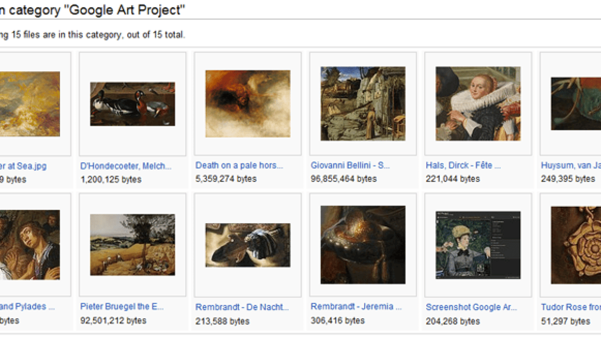
Task: Click the '204,268 bytes' file size text
Action: coord(453,320)
